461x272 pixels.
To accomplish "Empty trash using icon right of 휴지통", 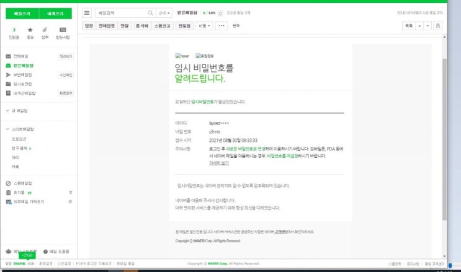I will tap(70, 193).
